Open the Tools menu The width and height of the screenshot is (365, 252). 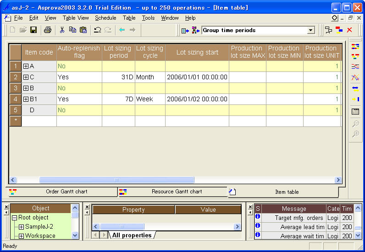[x=148, y=18]
